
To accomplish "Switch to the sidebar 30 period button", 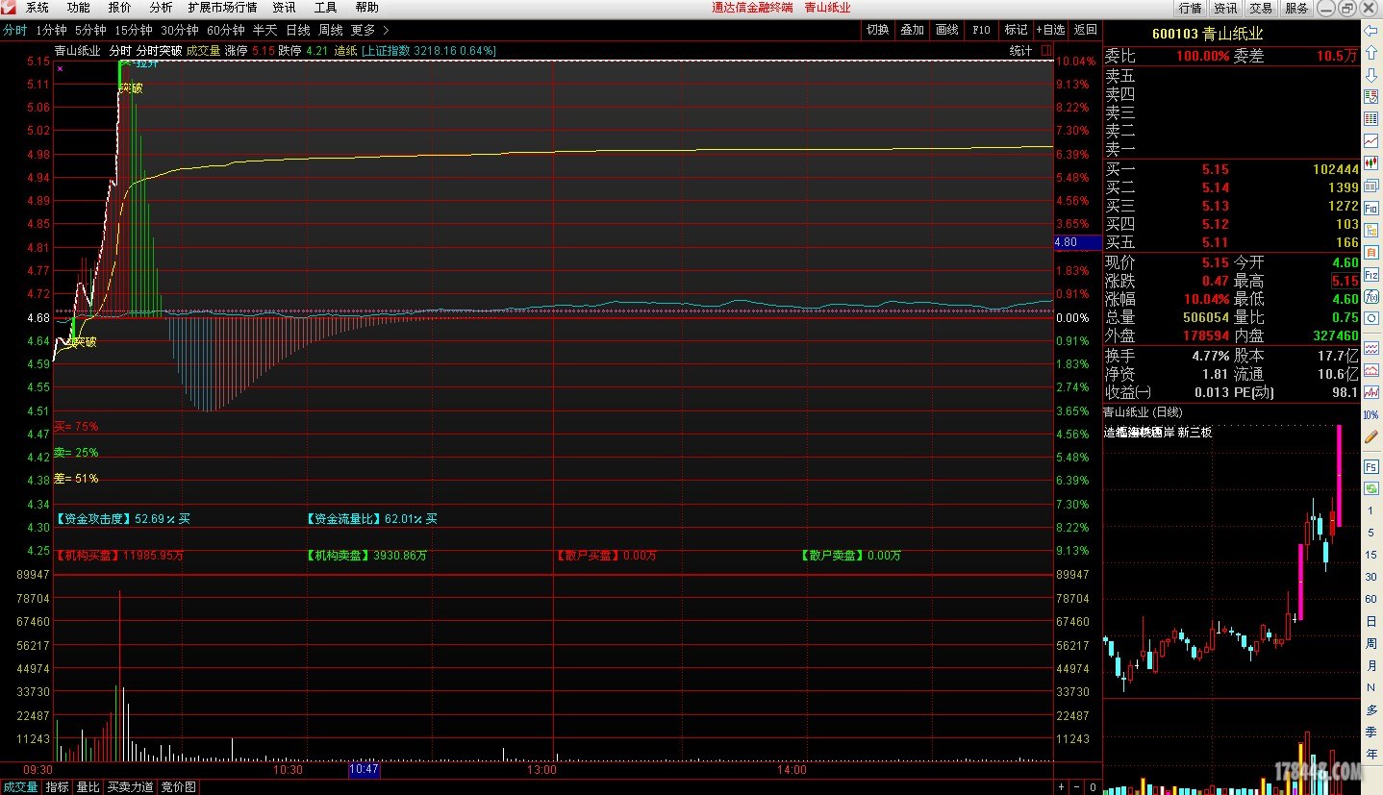I will pos(1371,577).
